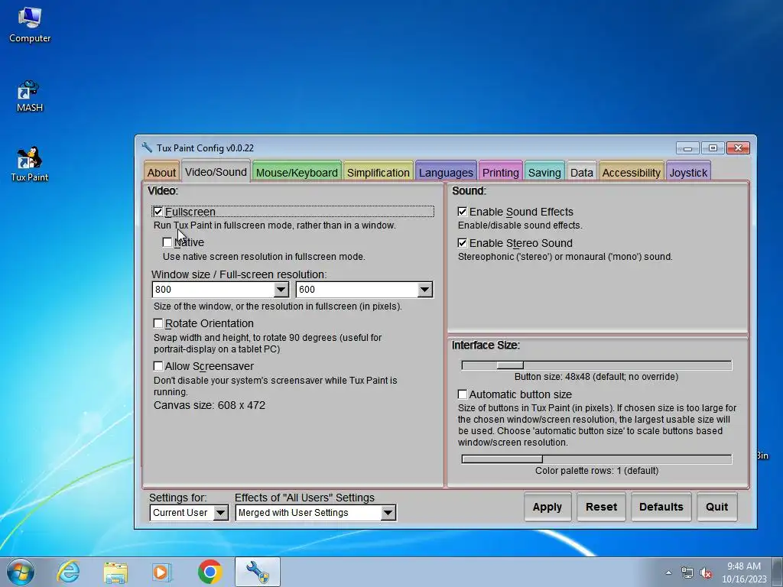Switch to the Saving tab
The height and width of the screenshot is (587, 783).
pyautogui.click(x=544, y=172)
